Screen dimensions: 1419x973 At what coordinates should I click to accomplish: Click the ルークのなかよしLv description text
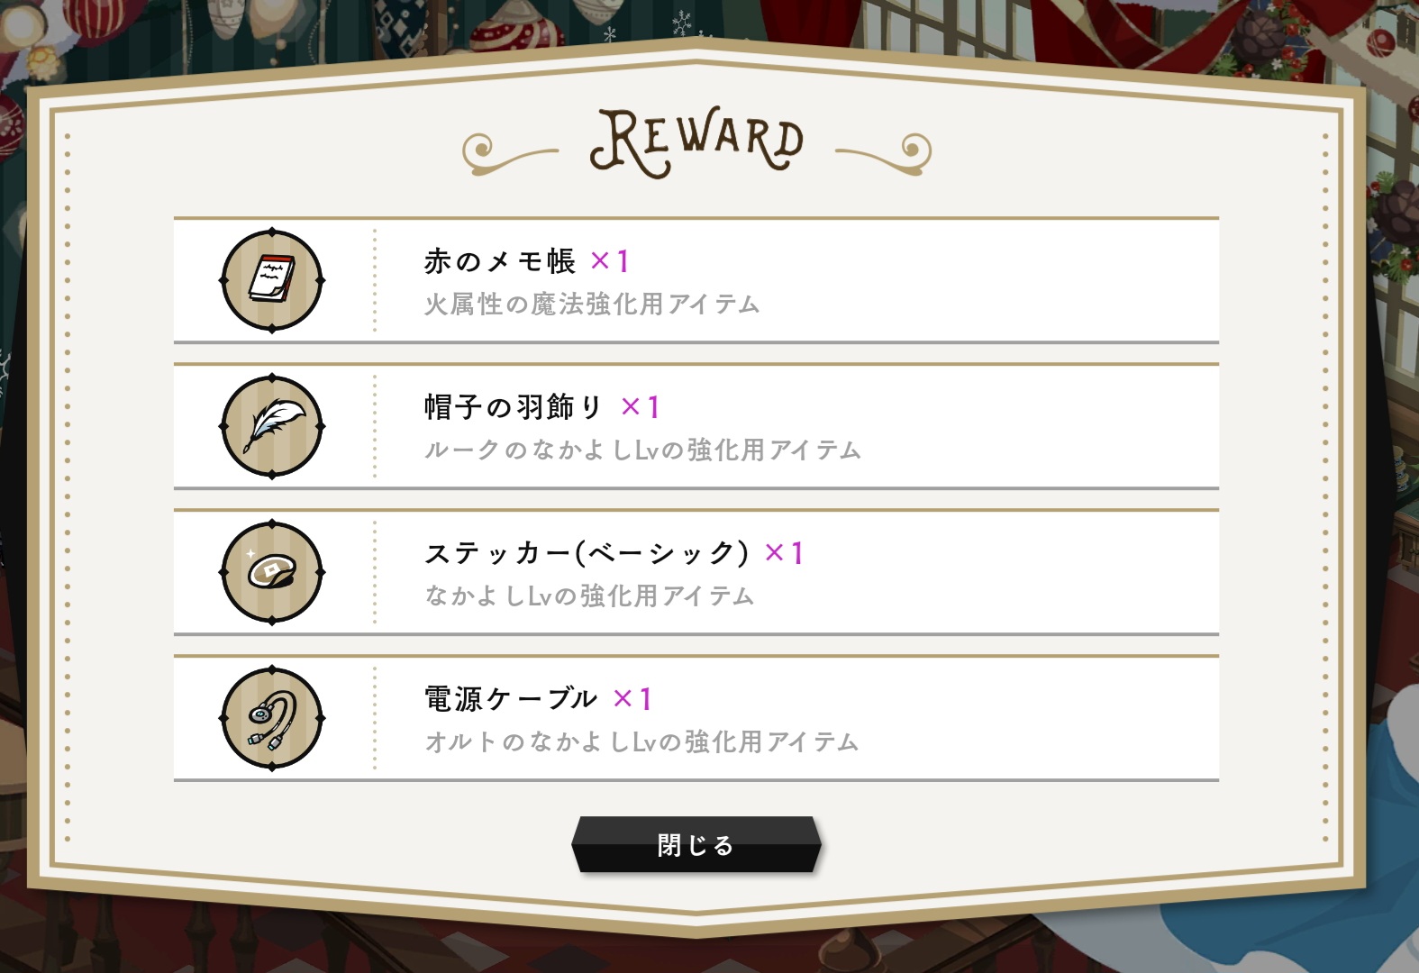coord(642,450)
